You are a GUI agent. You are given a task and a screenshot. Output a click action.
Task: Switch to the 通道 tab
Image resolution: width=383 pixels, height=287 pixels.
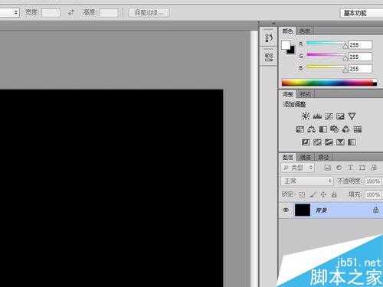pyautogui.click(x=306, y=157)
